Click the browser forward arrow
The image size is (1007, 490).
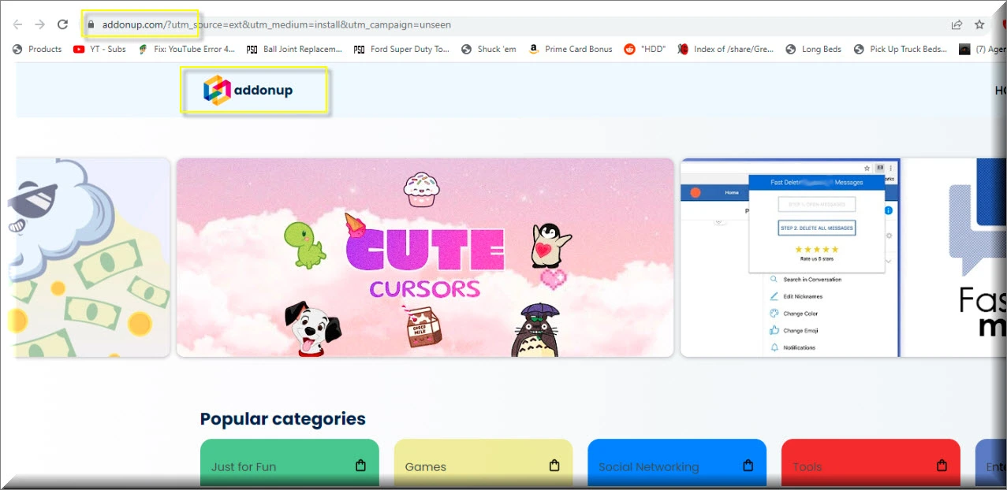[x=39, y=24]
